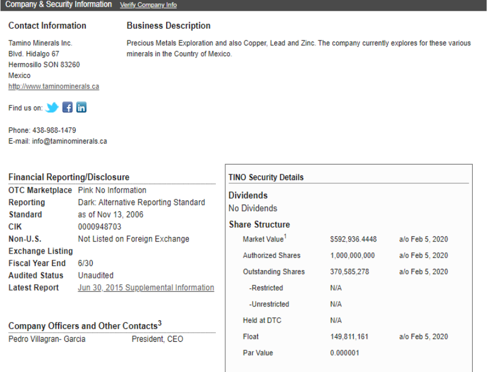Click Not Listed on Foreign Exchange

pyautogui.click(x=134, y=239)
